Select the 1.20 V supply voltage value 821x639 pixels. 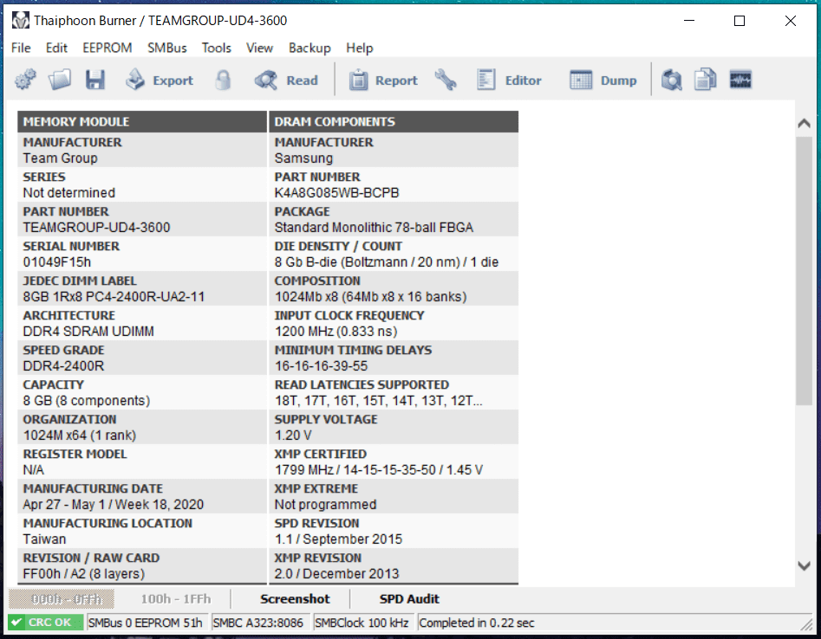click(293, 435)
